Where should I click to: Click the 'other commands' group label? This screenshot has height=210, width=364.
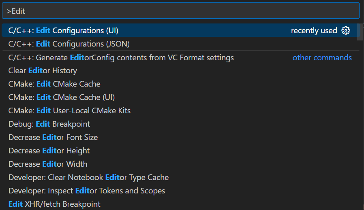tap(322, 57)
